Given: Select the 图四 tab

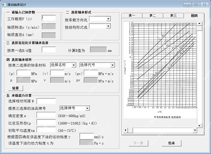Looking at the screenshot, I should point(194,16).
